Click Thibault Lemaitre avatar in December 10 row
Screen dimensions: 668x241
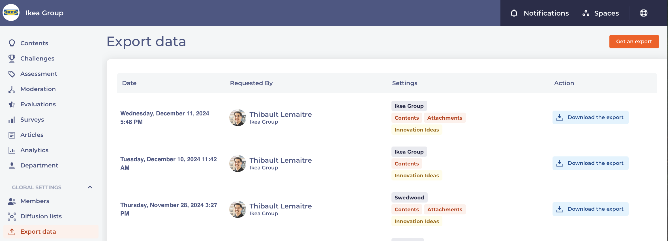point(238,163)
